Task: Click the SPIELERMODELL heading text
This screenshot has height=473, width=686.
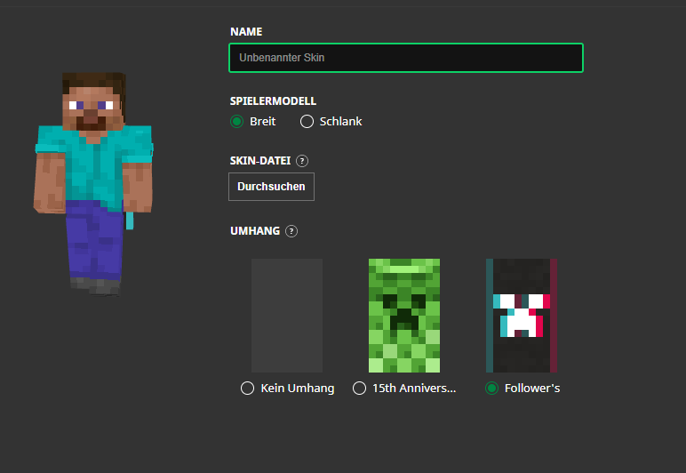Action: [x=273, y=101]
